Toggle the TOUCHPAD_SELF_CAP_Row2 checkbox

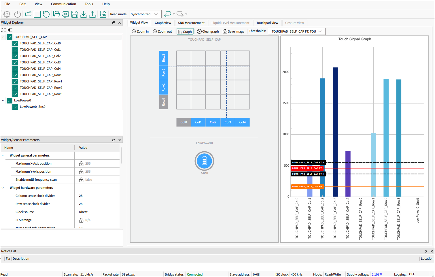[15, 88]
